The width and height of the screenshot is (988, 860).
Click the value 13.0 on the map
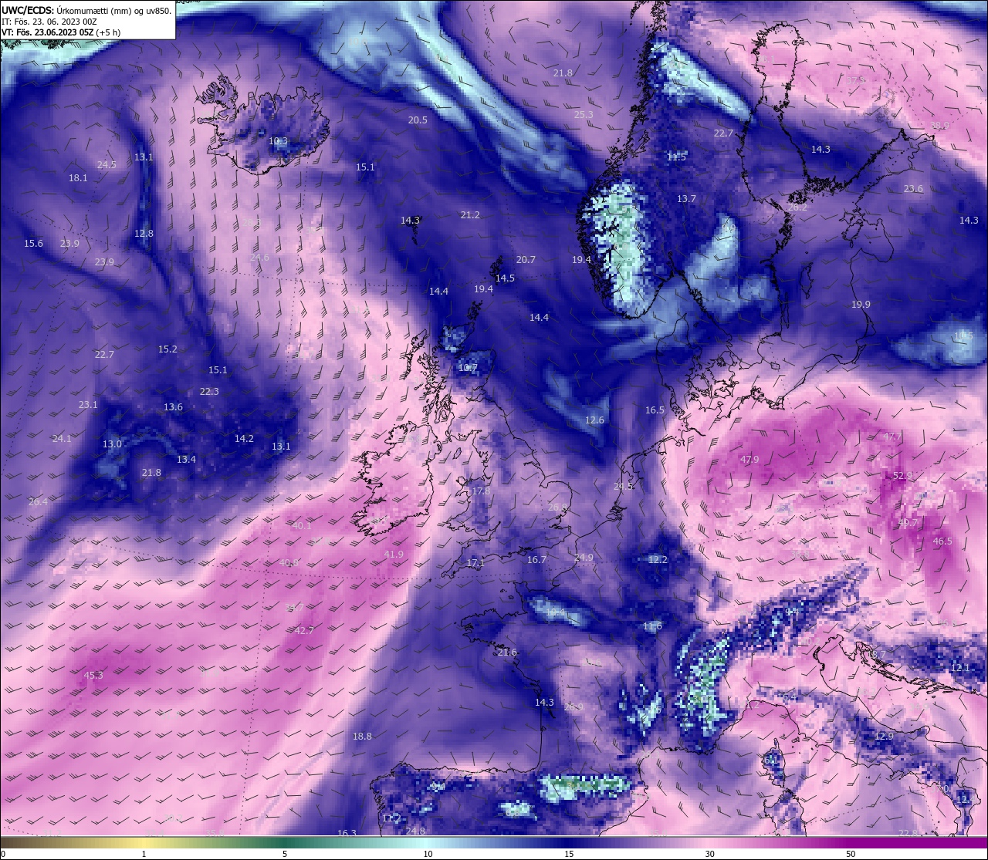112,444
